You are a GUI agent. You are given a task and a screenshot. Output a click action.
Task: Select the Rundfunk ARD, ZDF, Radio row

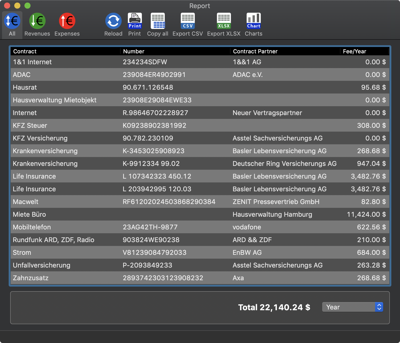point(200,240)
